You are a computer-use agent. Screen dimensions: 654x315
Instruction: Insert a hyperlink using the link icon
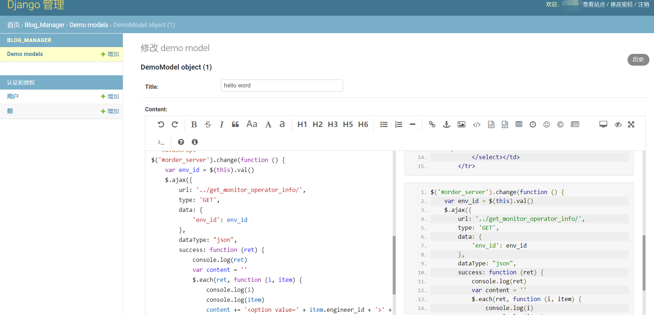coord(432,125)
